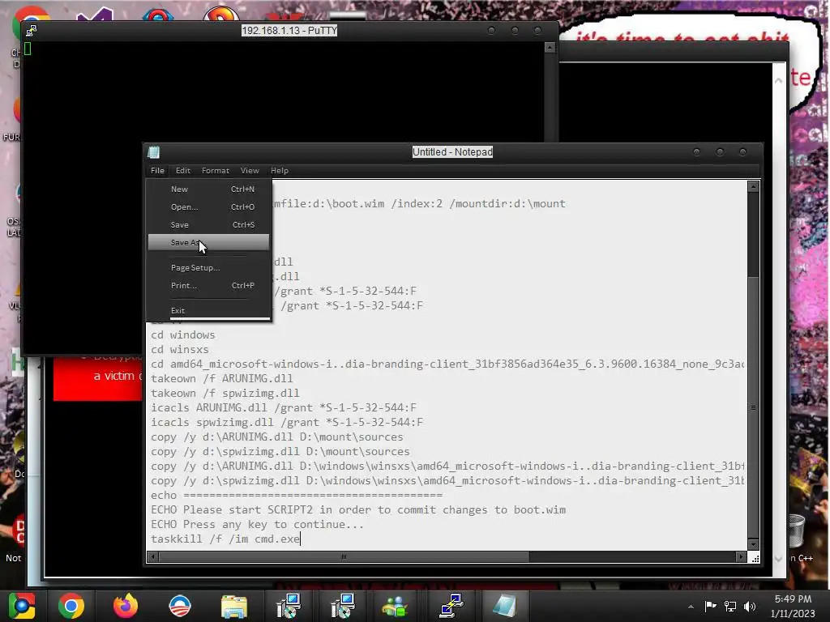Viewport: 830px width, 622px height.
Task: Open the File menu in Notepad
Action: click(x=157, y=170)
